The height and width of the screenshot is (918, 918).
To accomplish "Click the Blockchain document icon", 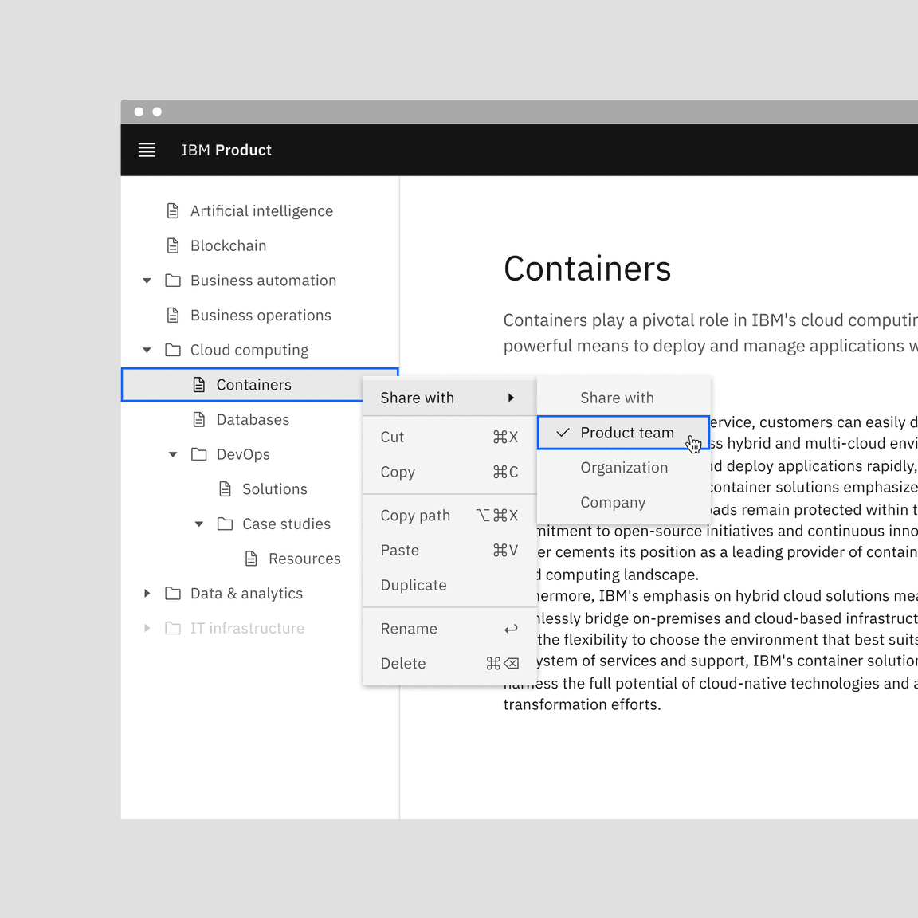I will tap(173, 245).
